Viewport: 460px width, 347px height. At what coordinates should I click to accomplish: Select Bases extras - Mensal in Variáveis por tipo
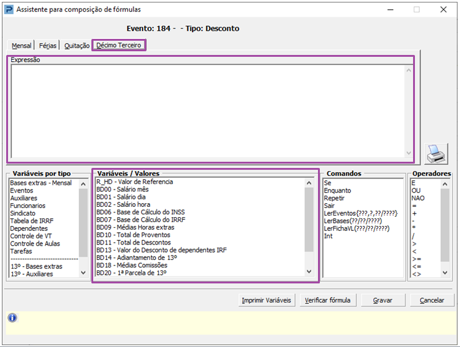(x=41, y=183)
